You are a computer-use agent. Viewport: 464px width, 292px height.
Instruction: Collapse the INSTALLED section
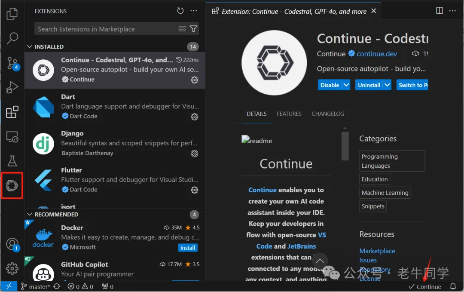point(29,46)
